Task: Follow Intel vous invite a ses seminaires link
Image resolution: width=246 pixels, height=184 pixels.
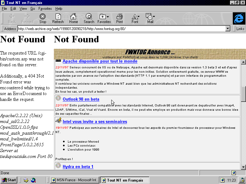Action: pos(95,121)
